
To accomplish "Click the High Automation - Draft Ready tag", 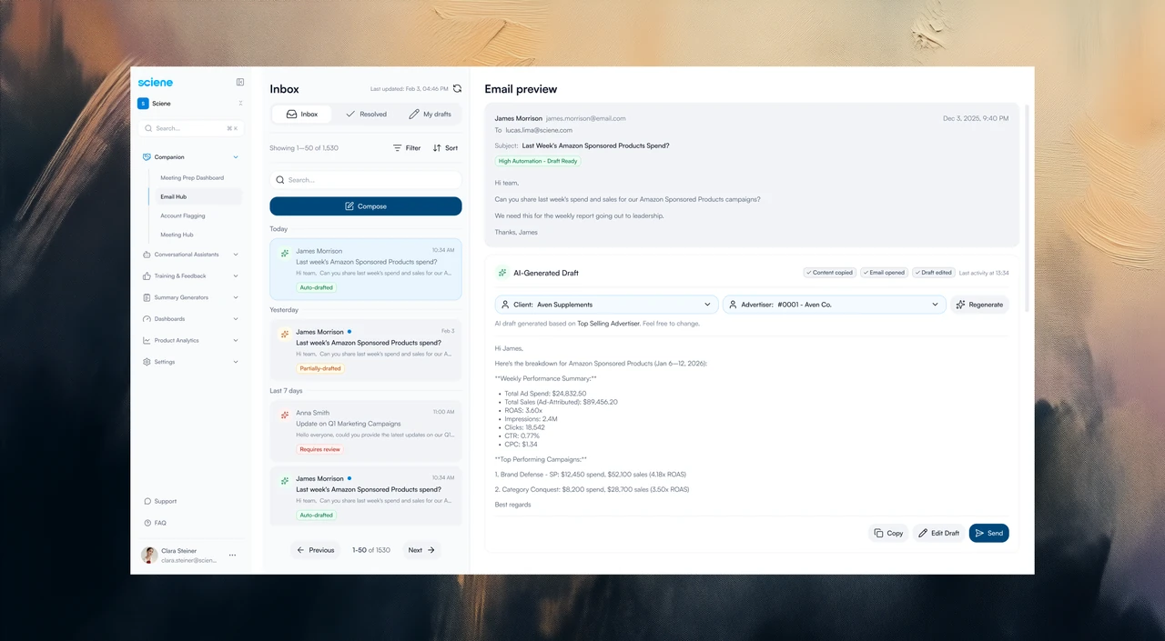I will (x=538, y=161).
